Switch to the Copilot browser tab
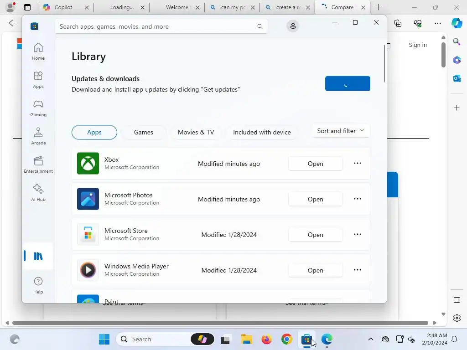This screenshot has width=467, height=350. point(63,7)
